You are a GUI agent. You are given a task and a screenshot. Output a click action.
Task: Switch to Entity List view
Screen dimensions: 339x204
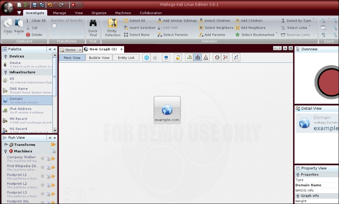coord(126,57)
